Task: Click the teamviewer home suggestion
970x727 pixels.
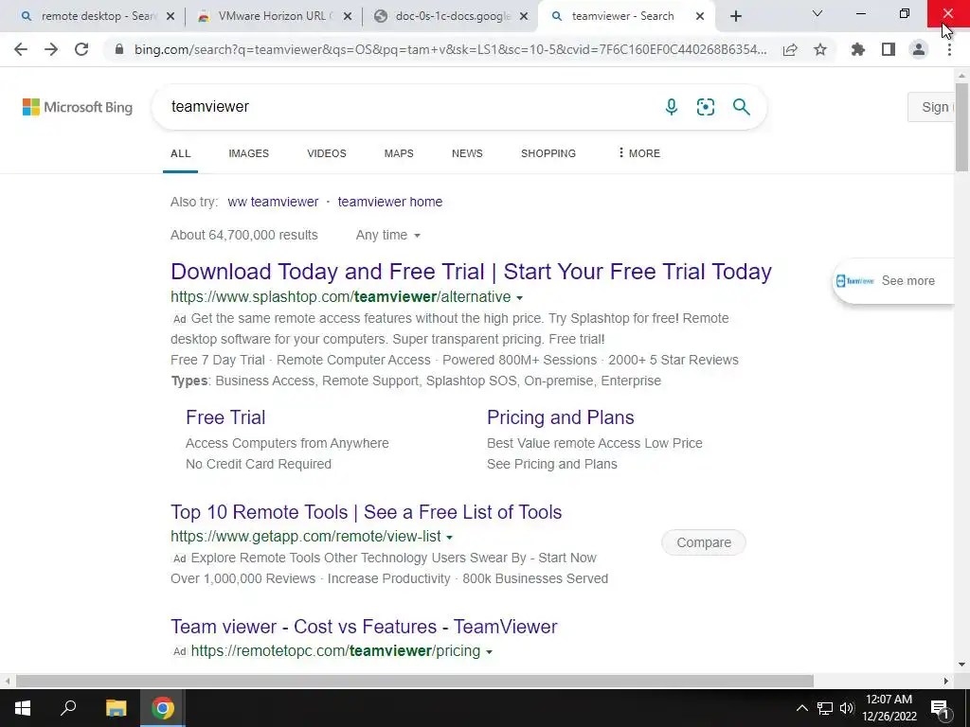Action: click(x=389, y=202)
